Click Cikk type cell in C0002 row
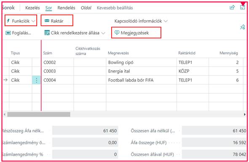 (x=21, y=62)
